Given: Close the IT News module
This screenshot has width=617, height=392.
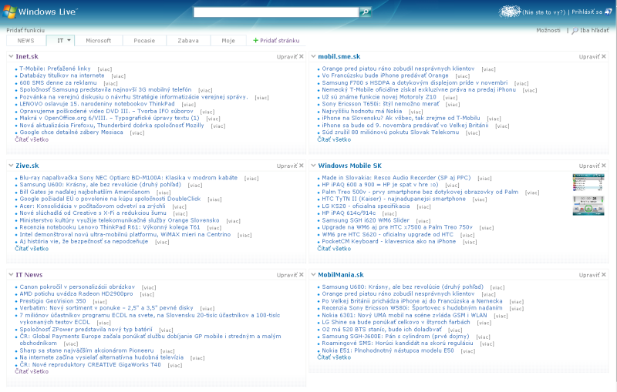Looking at the screenshot, I should point(302,275).
